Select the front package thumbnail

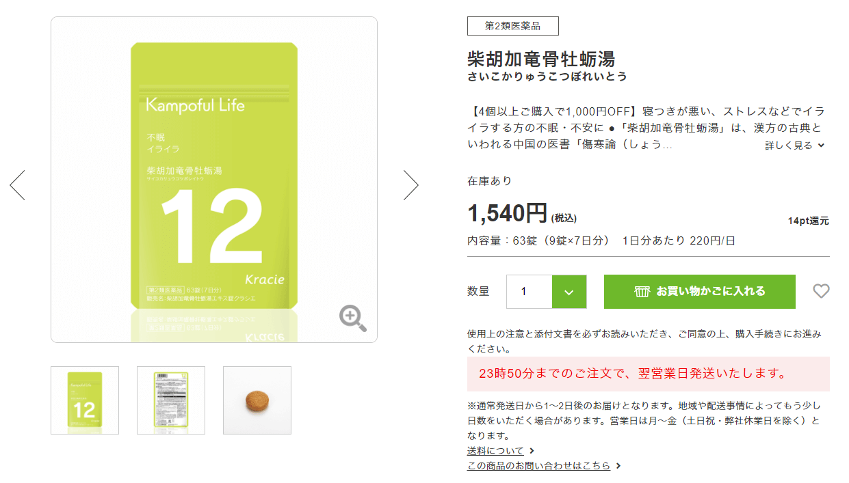tap(85, 400)
